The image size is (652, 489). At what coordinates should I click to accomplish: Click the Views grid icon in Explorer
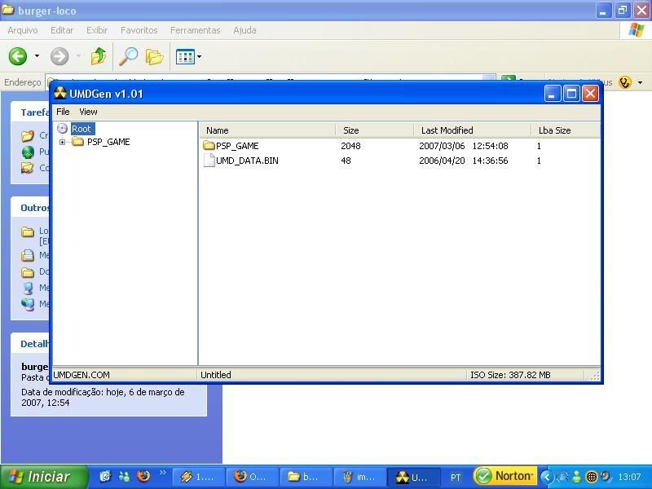185,56
